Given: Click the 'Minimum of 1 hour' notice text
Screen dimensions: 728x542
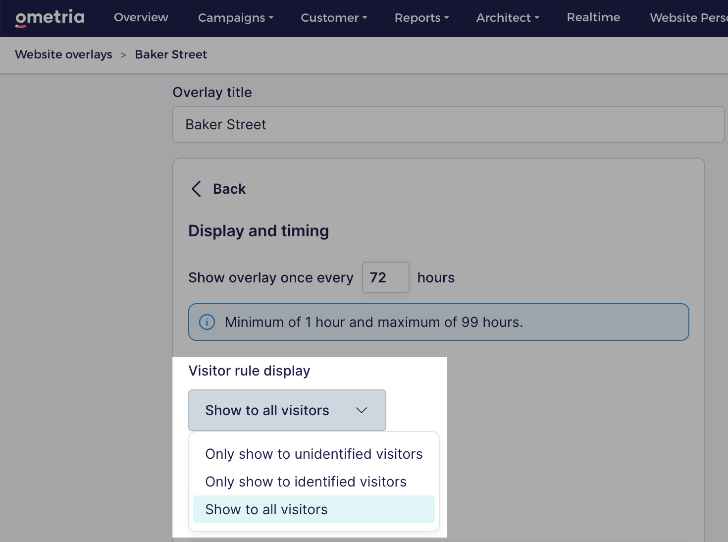Looking at the screenshot, I should tap(374, 322).
